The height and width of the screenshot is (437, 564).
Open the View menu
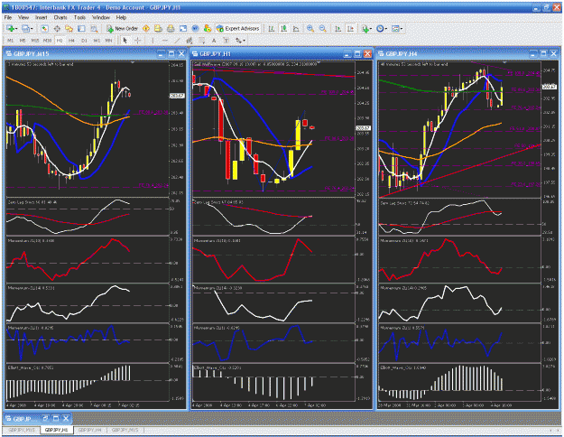pyautogui.click(x=23, y=17)
